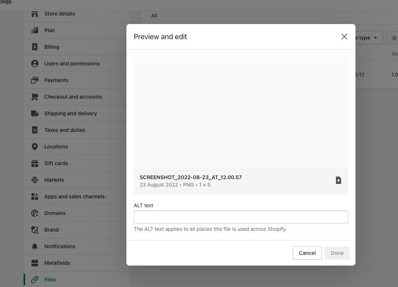Click the SCREENSHOT_2022-08-23_AT_12.00.57 filename
The height and width of the screenshot is (287, 398).
[x=191, y=177]
